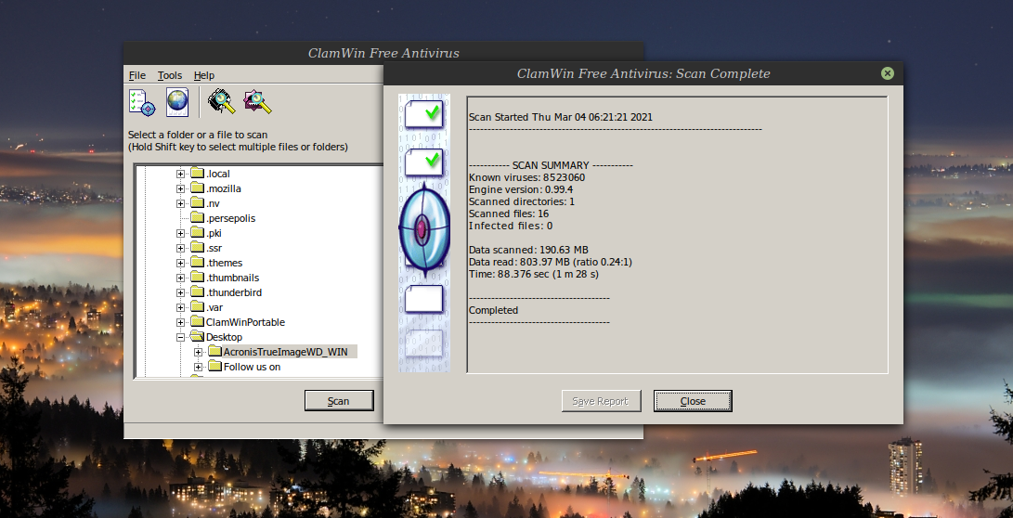Click the 'Completed' status line
This screenshot has height=518, width=1013.
click(494, 310)
